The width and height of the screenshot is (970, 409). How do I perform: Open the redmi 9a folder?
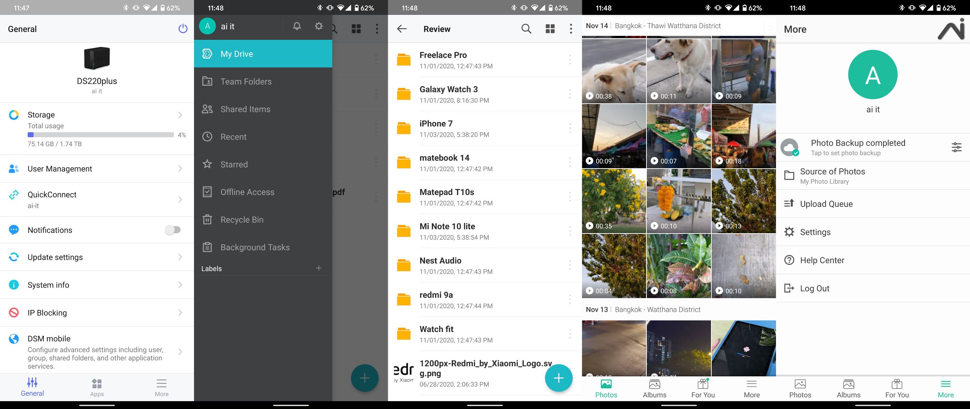[485, 300]
